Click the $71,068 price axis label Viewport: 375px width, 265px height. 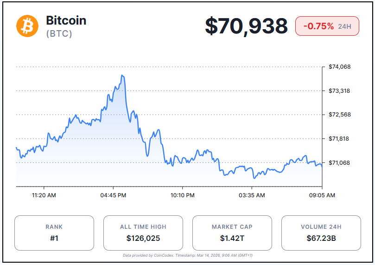click(x=340, y=162)
